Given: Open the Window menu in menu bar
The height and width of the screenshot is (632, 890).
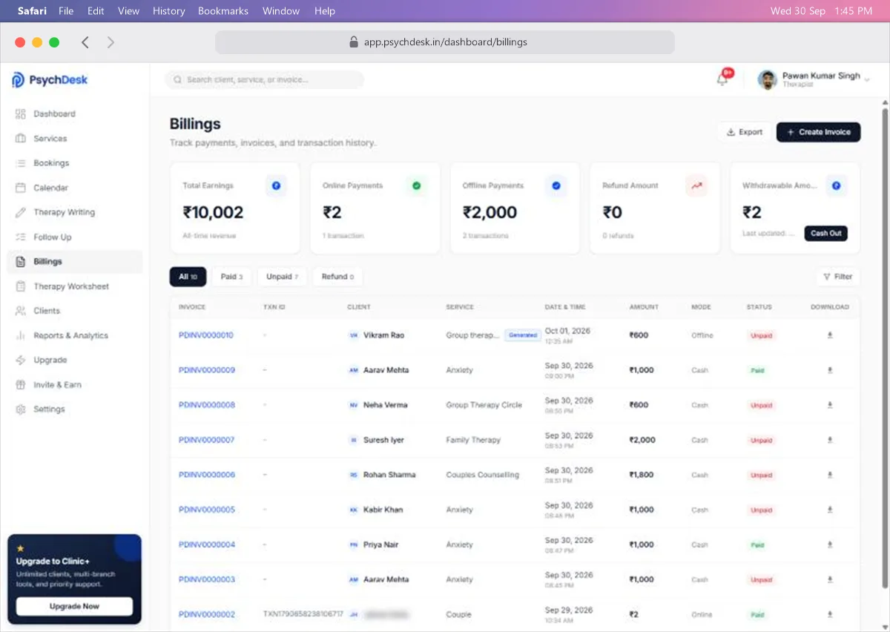Looking at the screenshot, I should 281,11.
